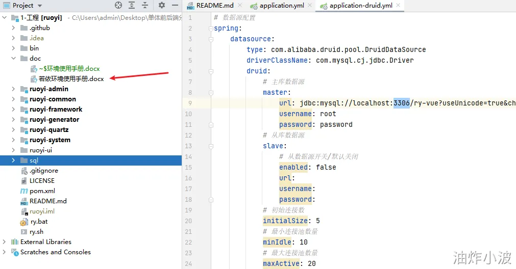The width and height of the screenshot is (516, 269).
Task: Click the ruoyi-admin module folder icon
Action: (24, 89)
